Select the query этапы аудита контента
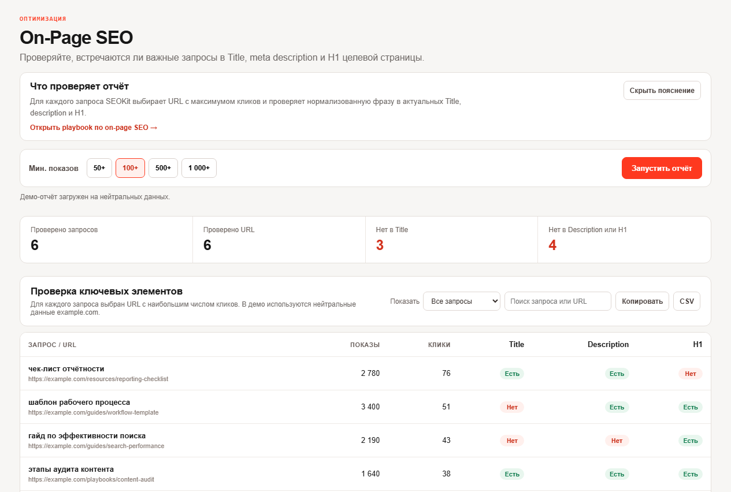 (71, 469)
